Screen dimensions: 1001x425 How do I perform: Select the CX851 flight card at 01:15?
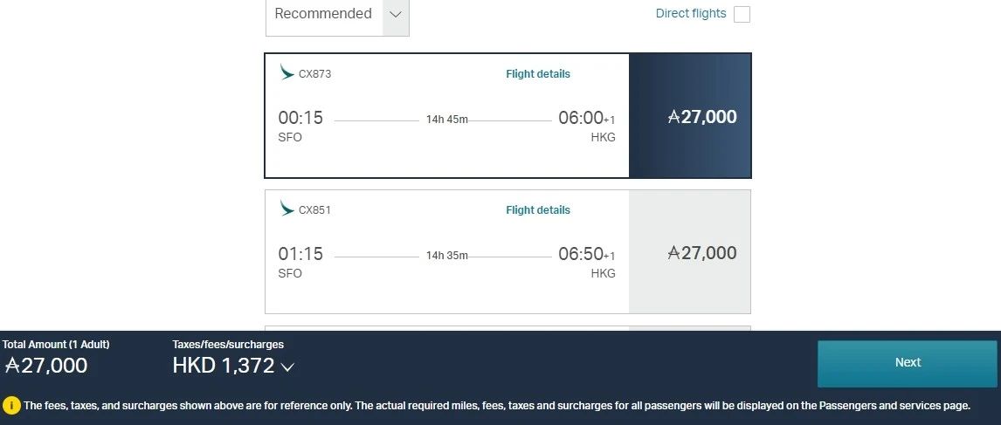coord(446,279)
